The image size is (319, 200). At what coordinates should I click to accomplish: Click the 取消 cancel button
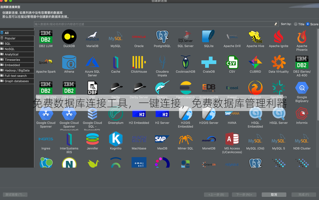274,195
